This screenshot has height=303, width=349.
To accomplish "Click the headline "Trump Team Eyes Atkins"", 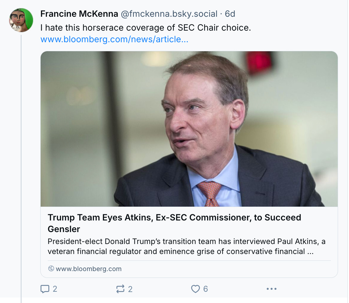I will (x=174, y=218).
